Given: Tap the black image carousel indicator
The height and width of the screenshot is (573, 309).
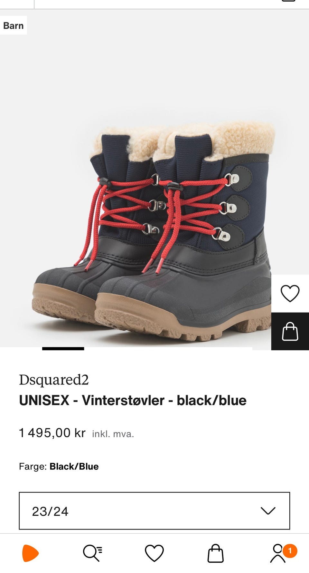Looking at the screenshot, I should [x=63, y=349].
